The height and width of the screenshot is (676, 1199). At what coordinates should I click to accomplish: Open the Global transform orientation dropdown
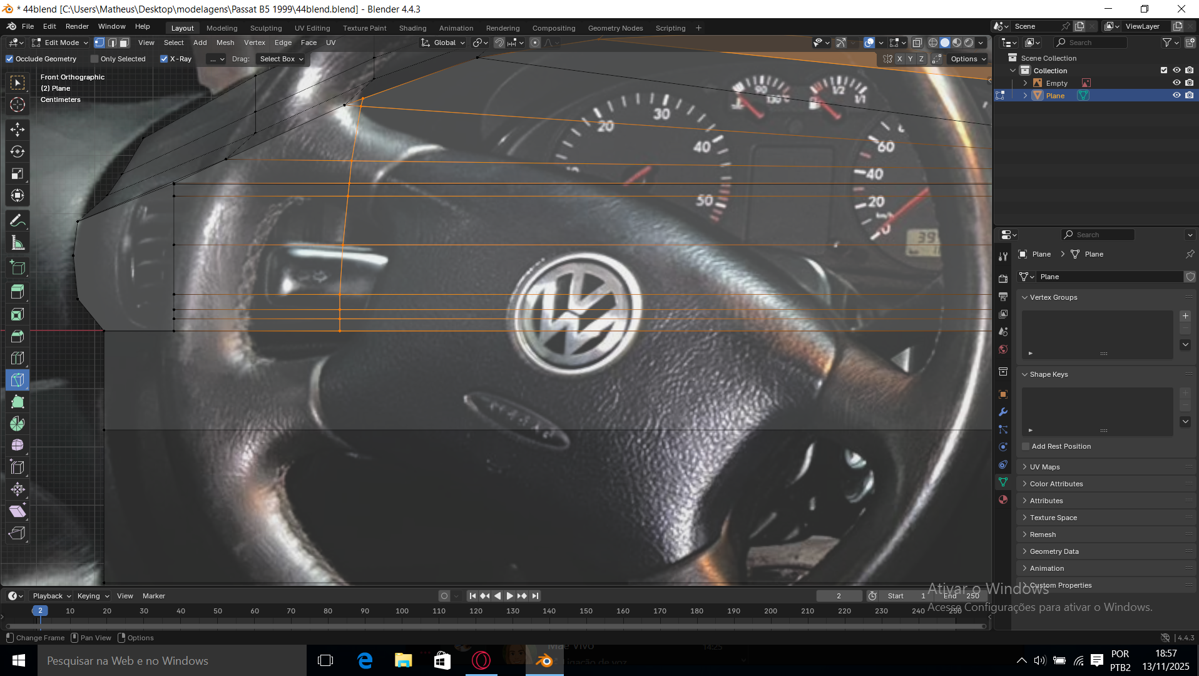[443, 43]
